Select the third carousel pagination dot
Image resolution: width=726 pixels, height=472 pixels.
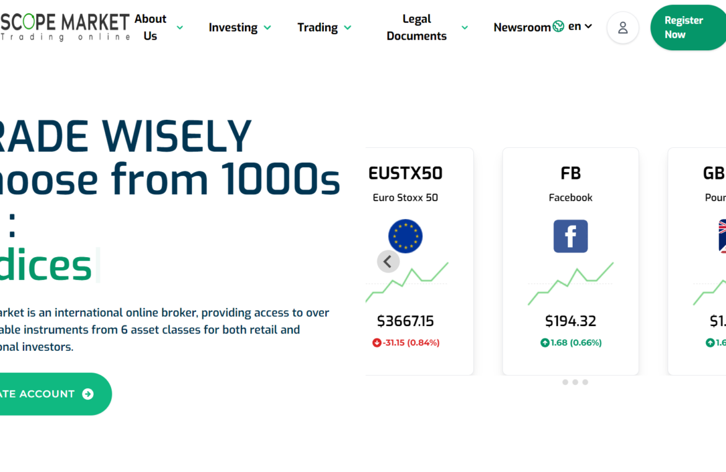pos(585,382)
